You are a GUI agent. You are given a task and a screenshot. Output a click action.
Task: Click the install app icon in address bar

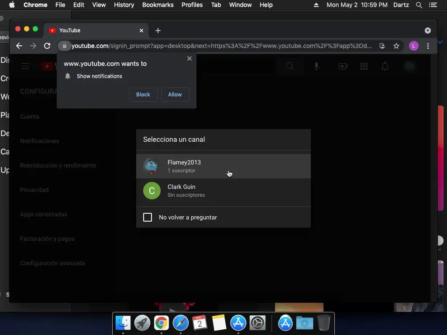click(382, 46)
